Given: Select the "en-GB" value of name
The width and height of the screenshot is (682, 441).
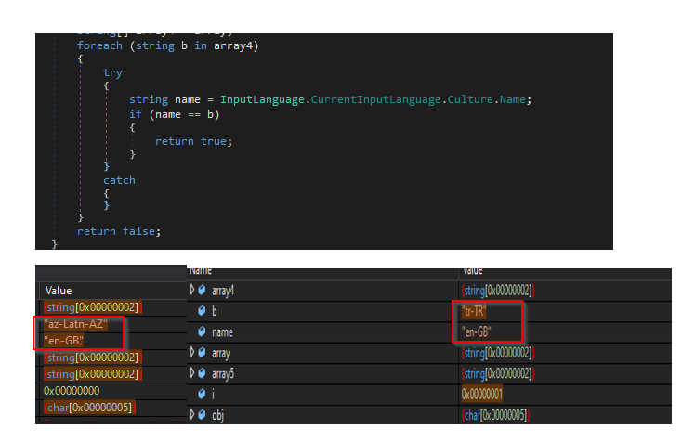Looking at the screenshot, I should click(477, 332).
